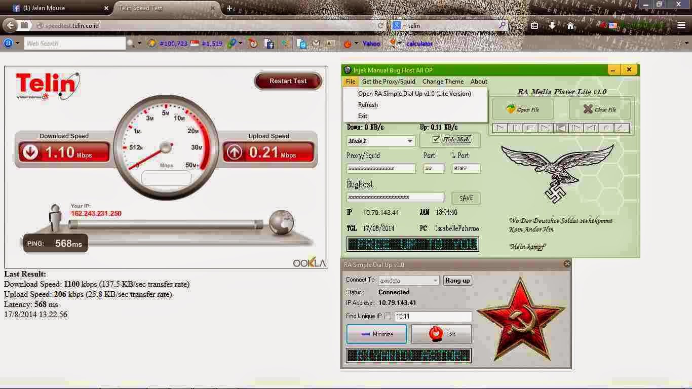
Task: Click the Web Search toolbar field
Action: pyautogui.click(x=75, y=44)
